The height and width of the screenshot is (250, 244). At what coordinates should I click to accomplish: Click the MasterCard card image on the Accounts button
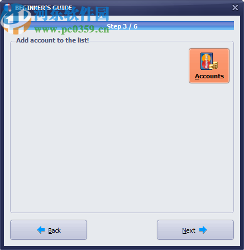(x=206, y=61)
